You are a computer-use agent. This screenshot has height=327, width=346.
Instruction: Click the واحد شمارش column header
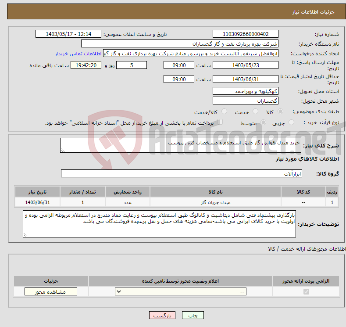click(128, 192)
